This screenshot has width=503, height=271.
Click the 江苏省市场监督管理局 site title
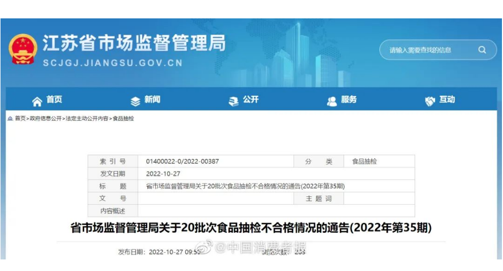click(134, 43)
